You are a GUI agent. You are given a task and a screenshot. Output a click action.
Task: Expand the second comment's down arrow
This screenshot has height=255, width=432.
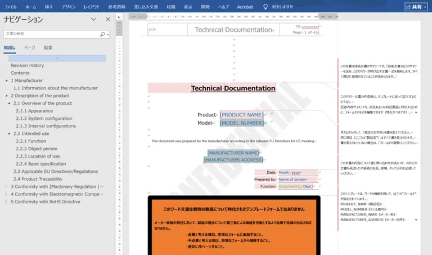416,113
